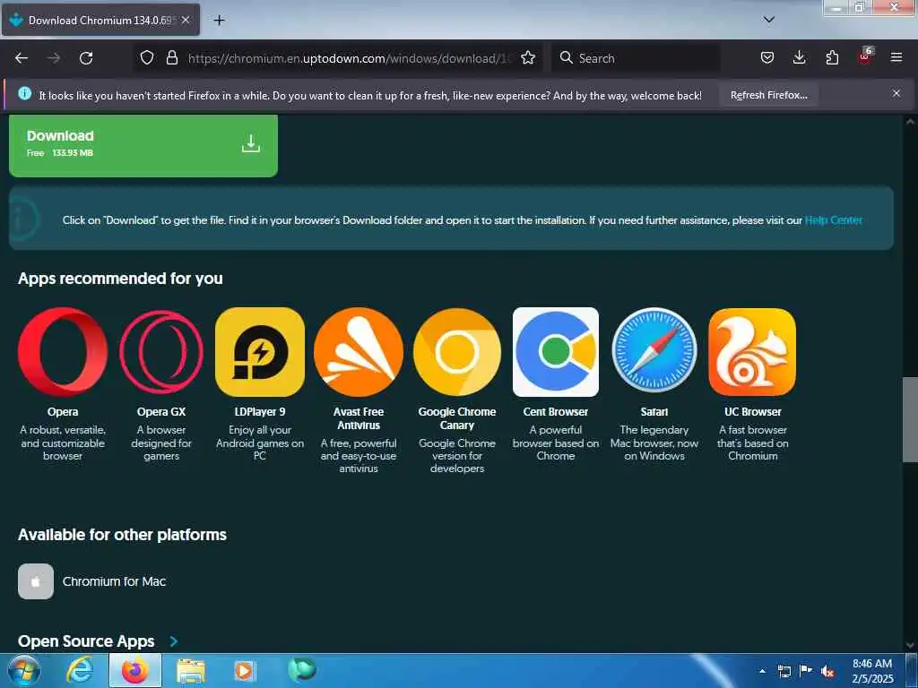
Task: Click the Firefox Search box
Action: (636, 58)
